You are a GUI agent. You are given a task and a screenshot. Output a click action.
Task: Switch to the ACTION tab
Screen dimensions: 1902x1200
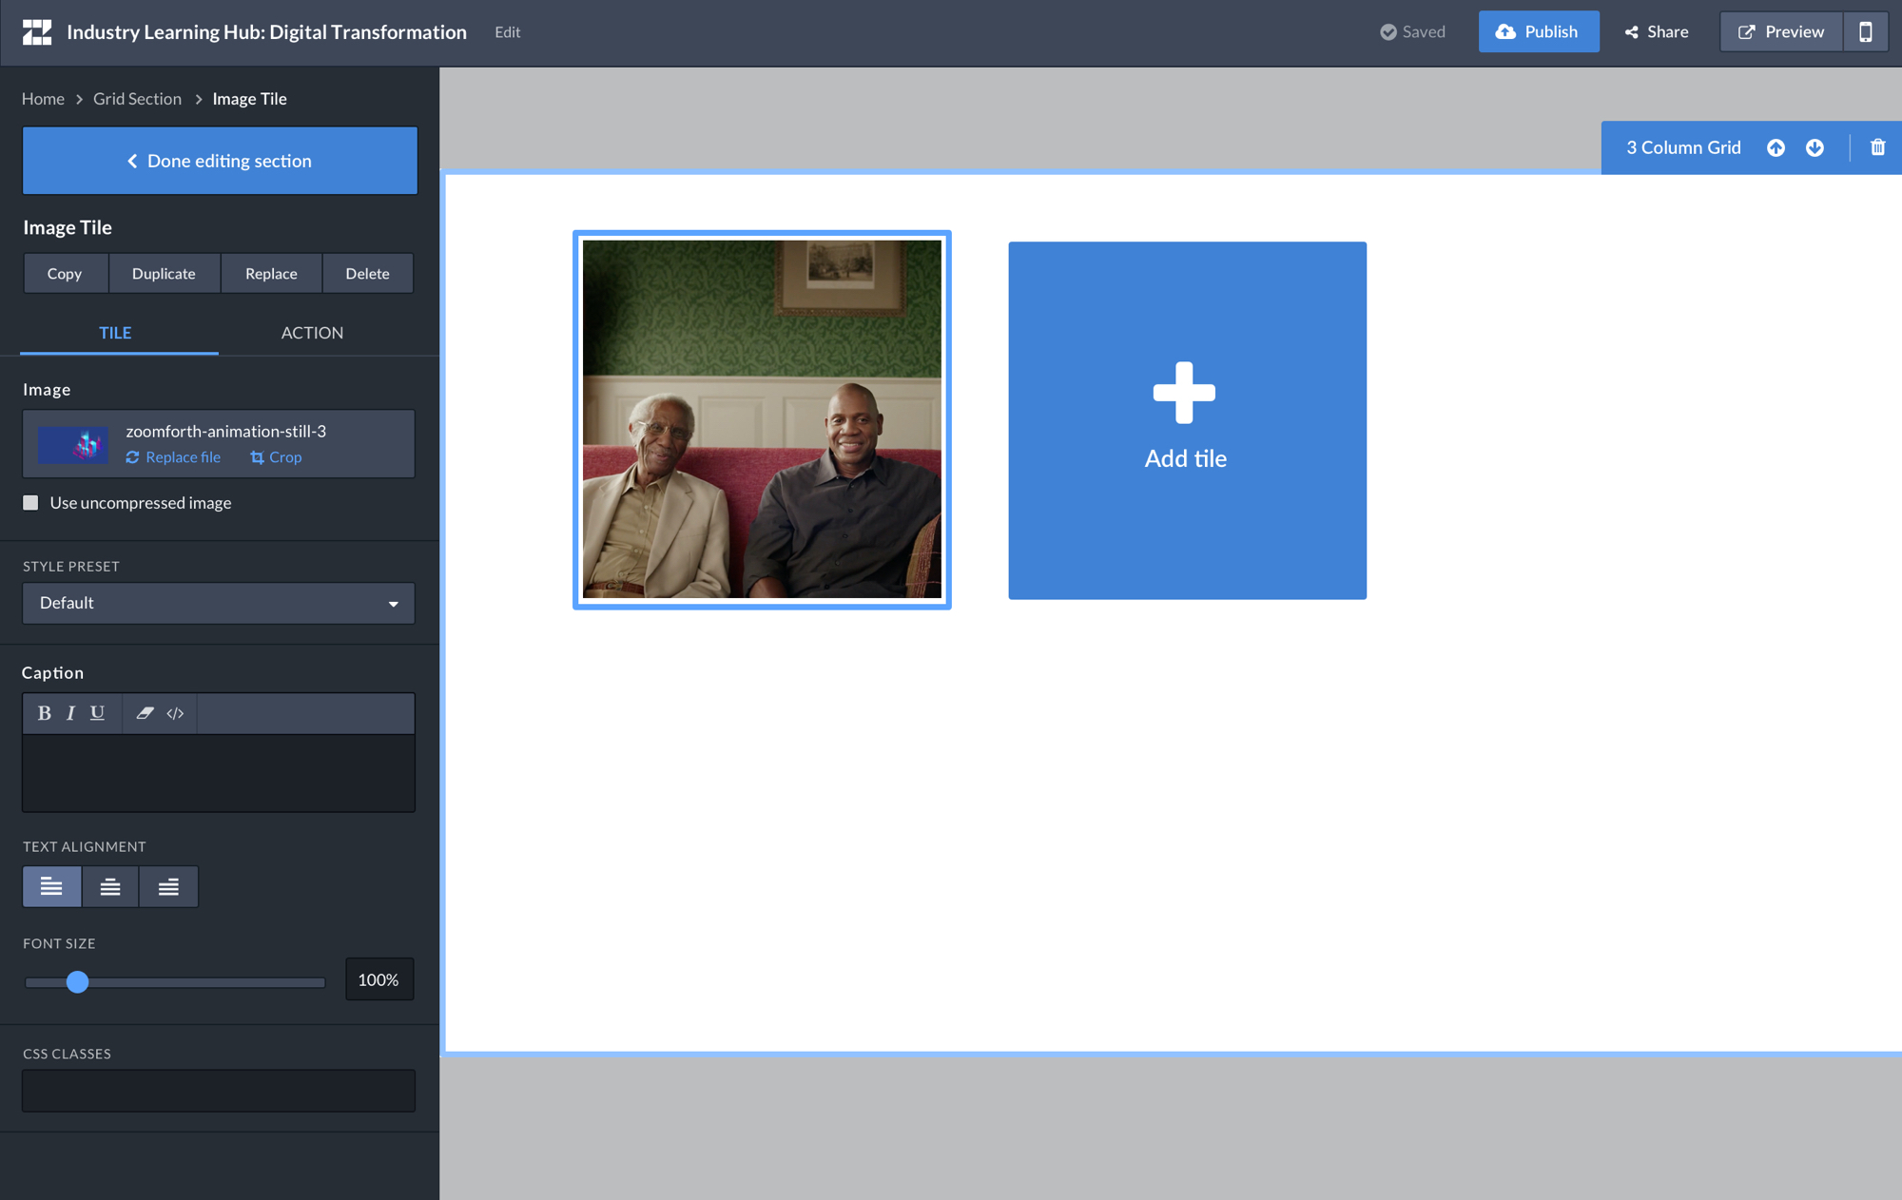[312, 333]
